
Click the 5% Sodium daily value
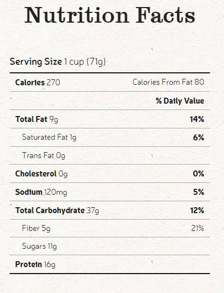click(x=199, y=192)
